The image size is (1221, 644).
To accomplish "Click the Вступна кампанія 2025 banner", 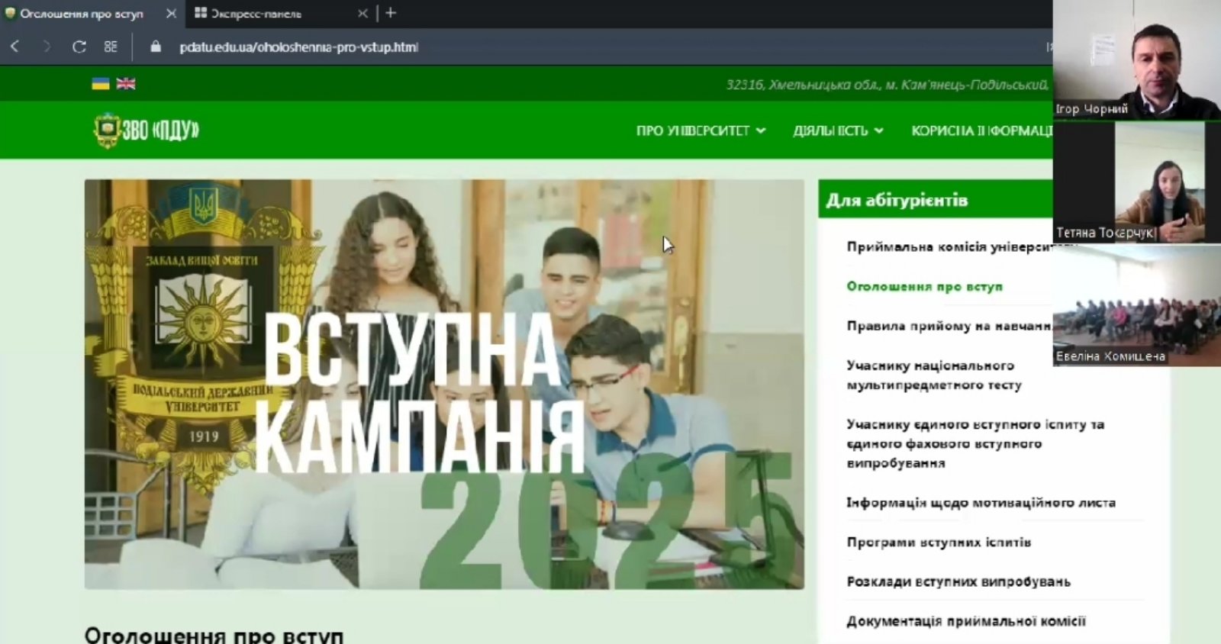I will pyautogui.click(x=443, y=384).
